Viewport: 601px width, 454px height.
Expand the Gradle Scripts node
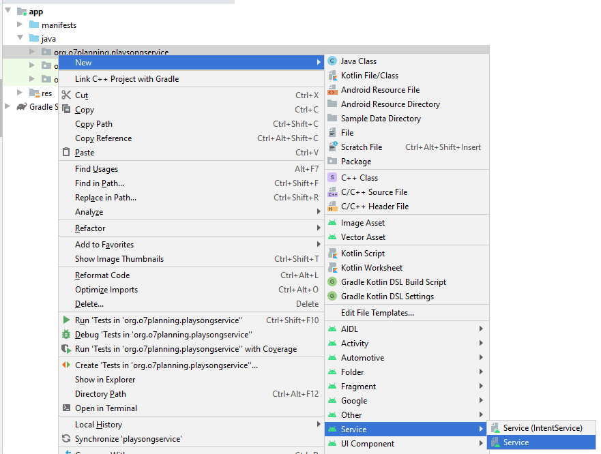pos(7,106)
